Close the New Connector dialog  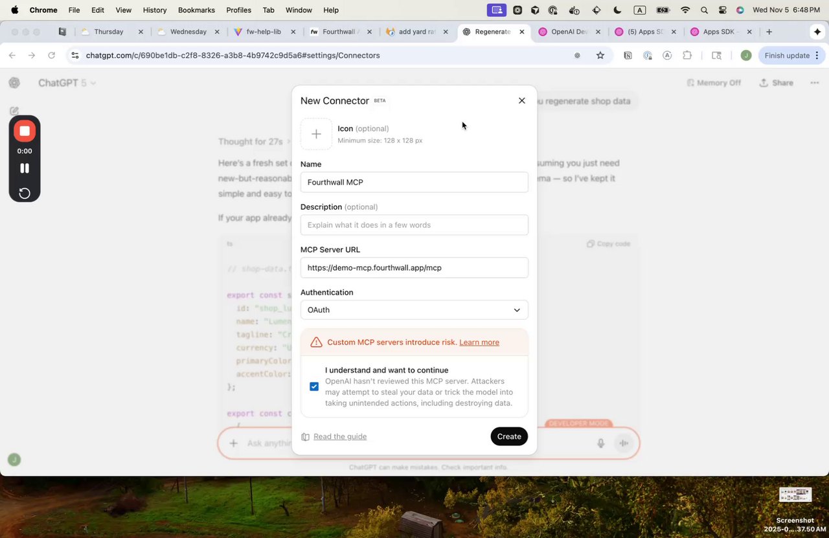pyautogui.click(x=522, y=100)
